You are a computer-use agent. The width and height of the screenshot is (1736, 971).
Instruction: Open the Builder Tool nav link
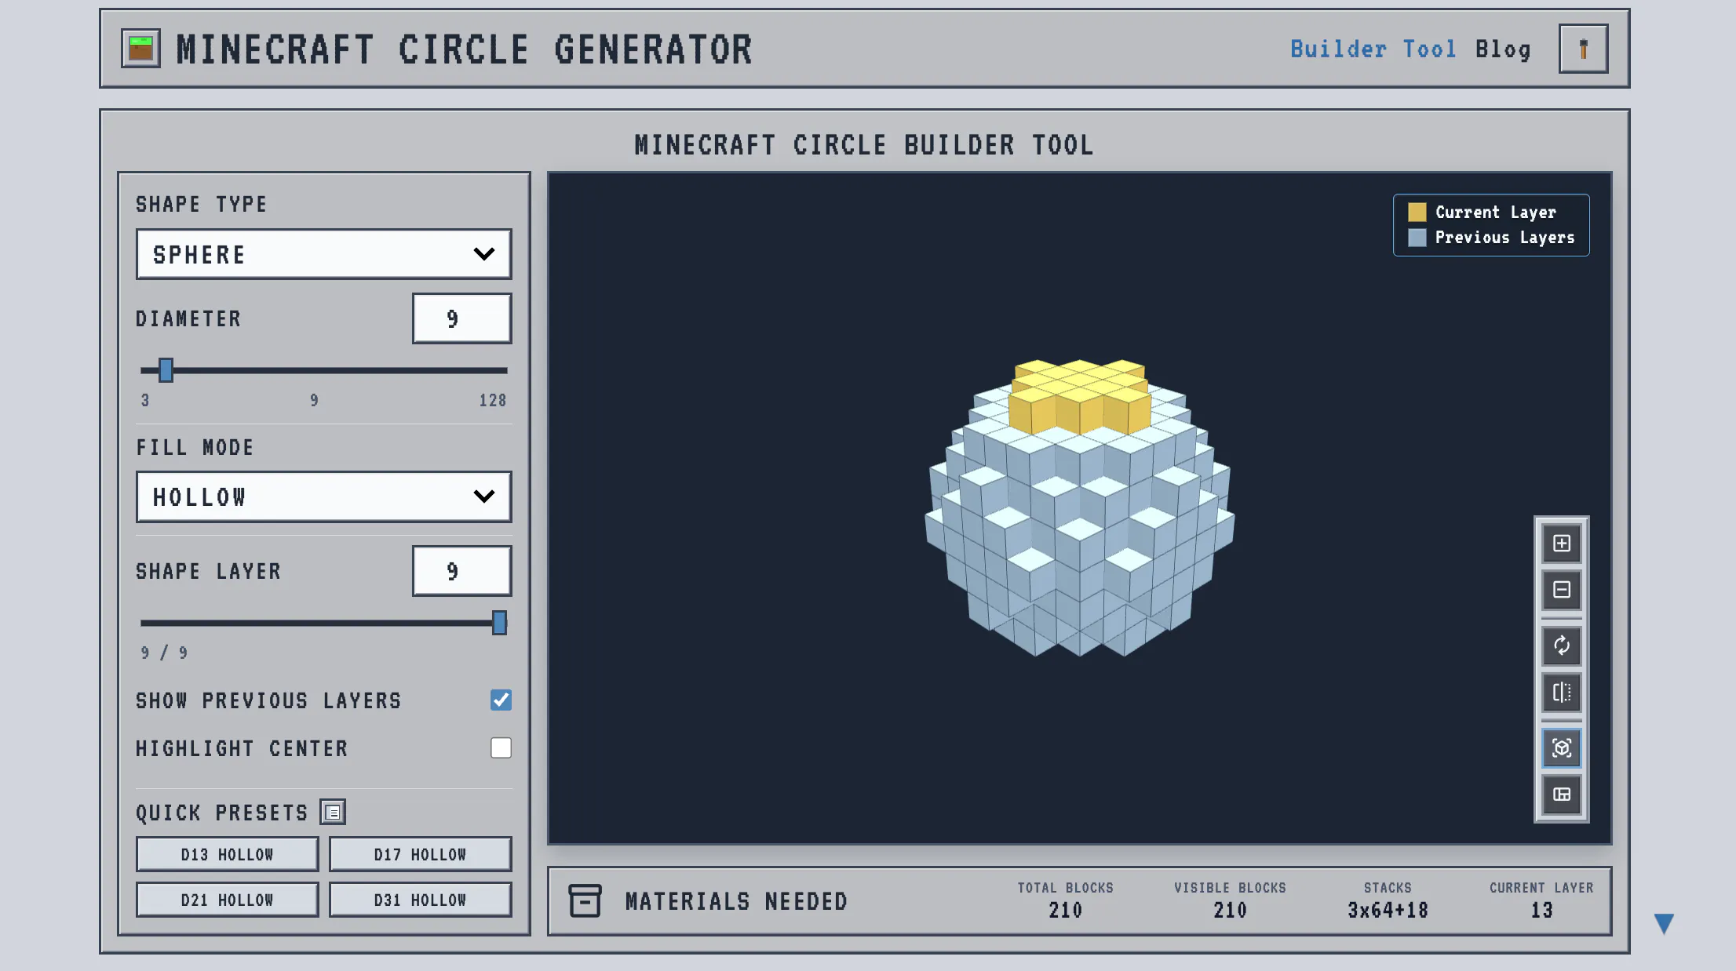(1373, 49)
